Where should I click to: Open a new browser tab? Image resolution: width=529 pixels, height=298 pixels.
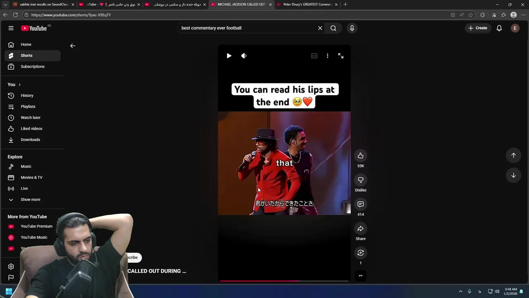point(345,5)
